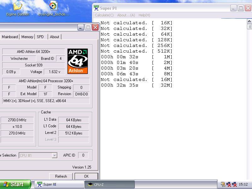252x189 pixels.
Task: Click the Brand ID value 4
Action: click(x=60, y=59)
